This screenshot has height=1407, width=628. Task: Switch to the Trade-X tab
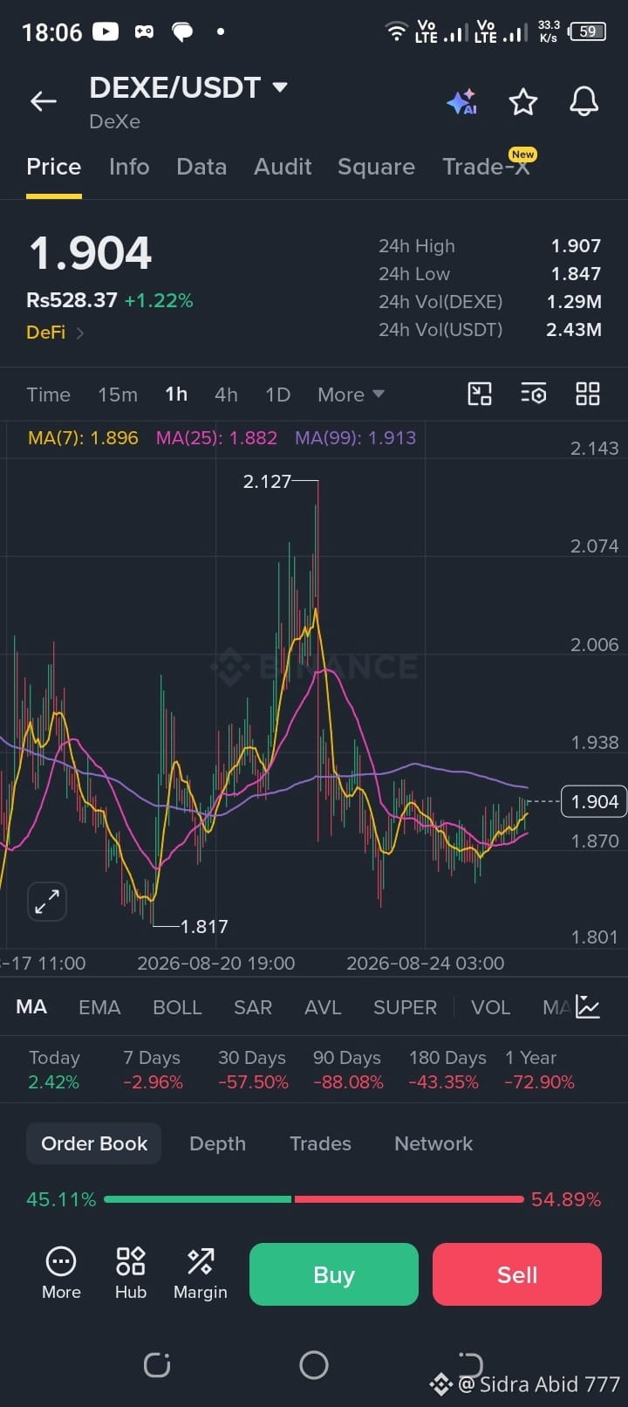[486, 167]
